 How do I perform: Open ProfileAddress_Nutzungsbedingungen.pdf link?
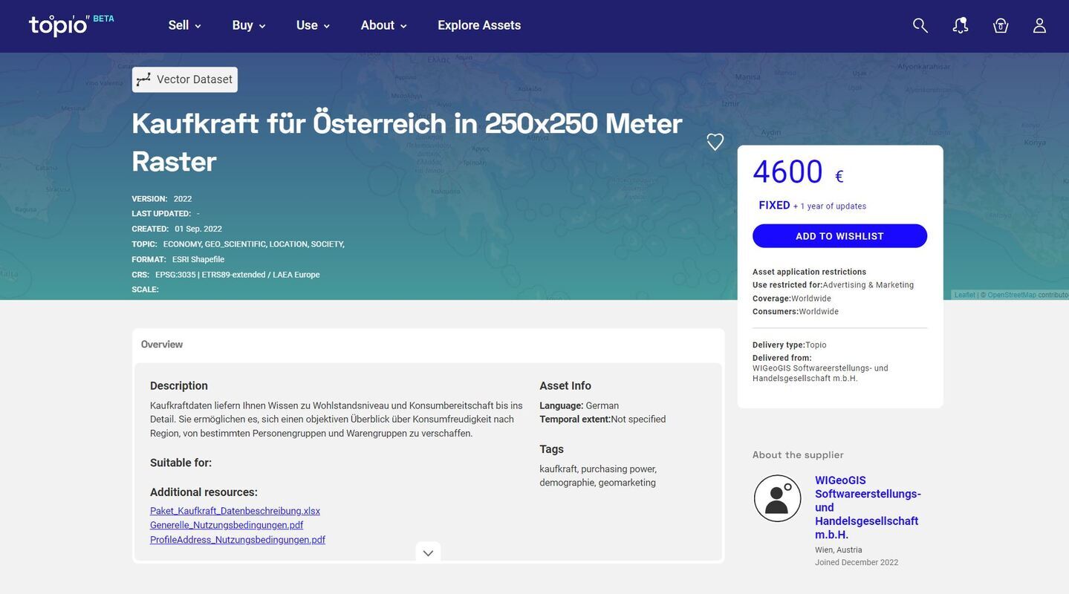pos(238,540)
